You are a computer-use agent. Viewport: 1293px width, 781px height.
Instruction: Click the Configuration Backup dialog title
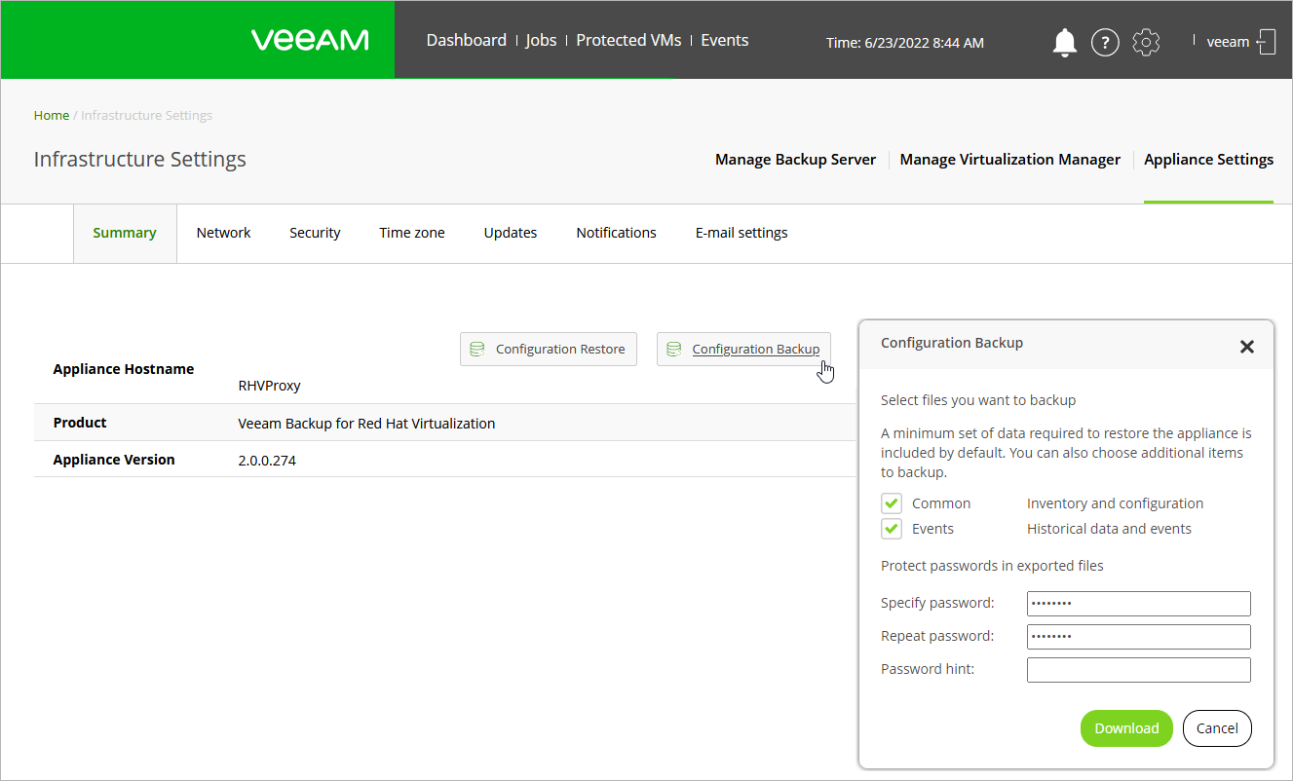(952, 343)
